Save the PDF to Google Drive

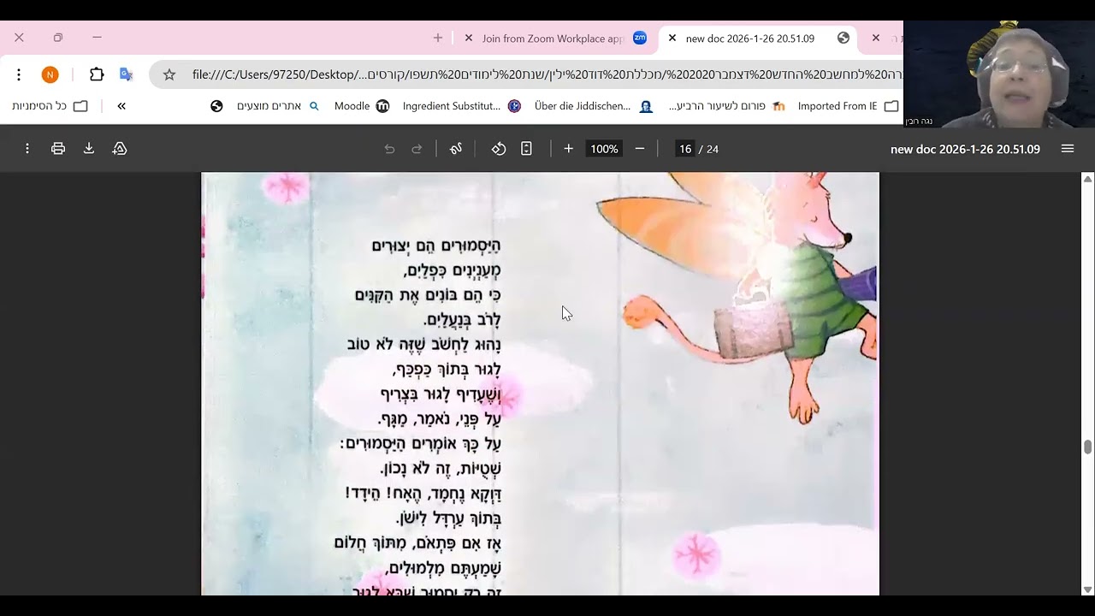pos(120,149)
